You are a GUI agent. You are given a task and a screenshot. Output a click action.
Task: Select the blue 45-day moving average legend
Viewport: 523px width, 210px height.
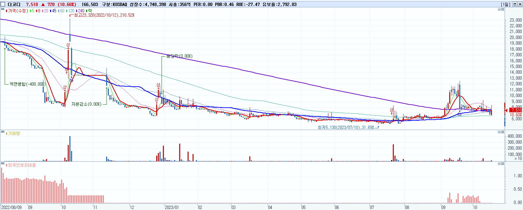coord(53,11)
